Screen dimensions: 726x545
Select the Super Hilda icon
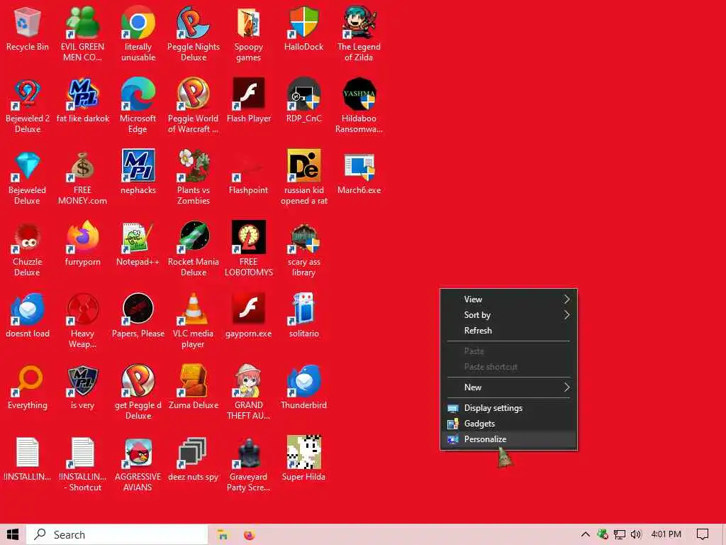[303, 452]
